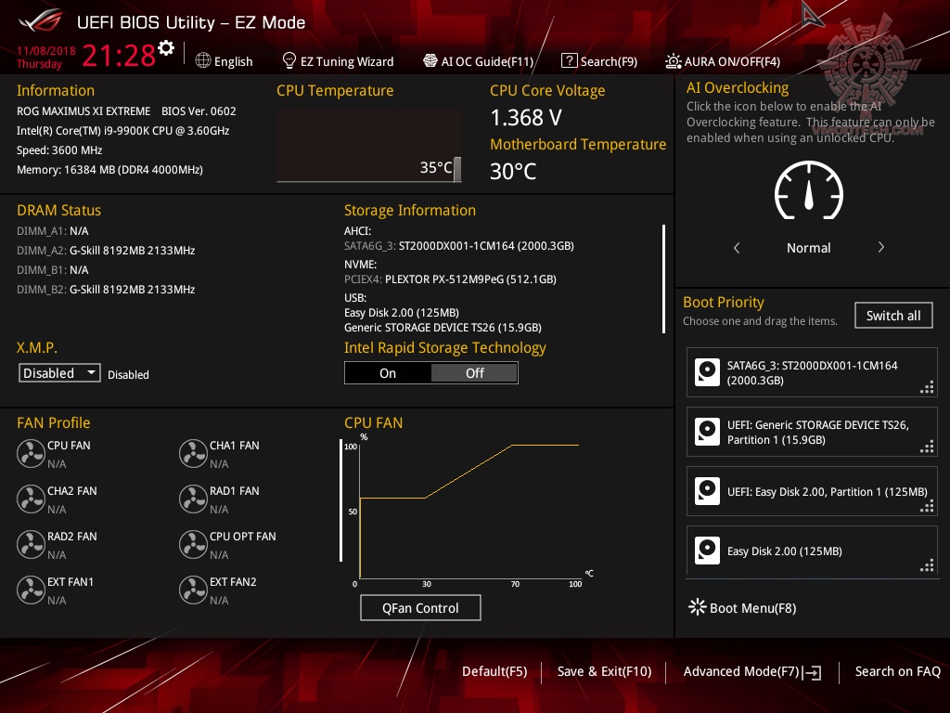Image resolution: width=950 pixels, height=713 pixels.
Task: Select the CPU FAN fan icon
Action: point(31,454)
